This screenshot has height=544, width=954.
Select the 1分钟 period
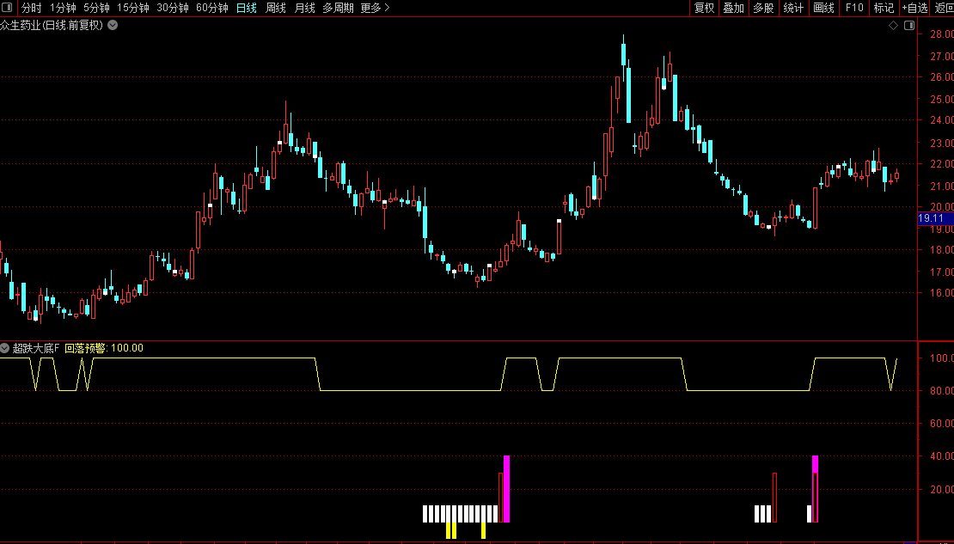click(64, 8)
